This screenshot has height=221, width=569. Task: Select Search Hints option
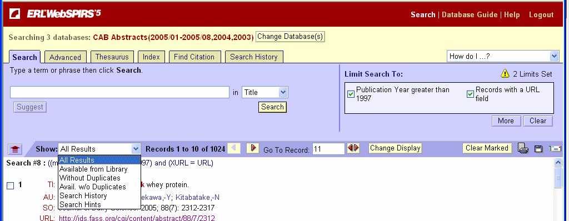(99, 205)
